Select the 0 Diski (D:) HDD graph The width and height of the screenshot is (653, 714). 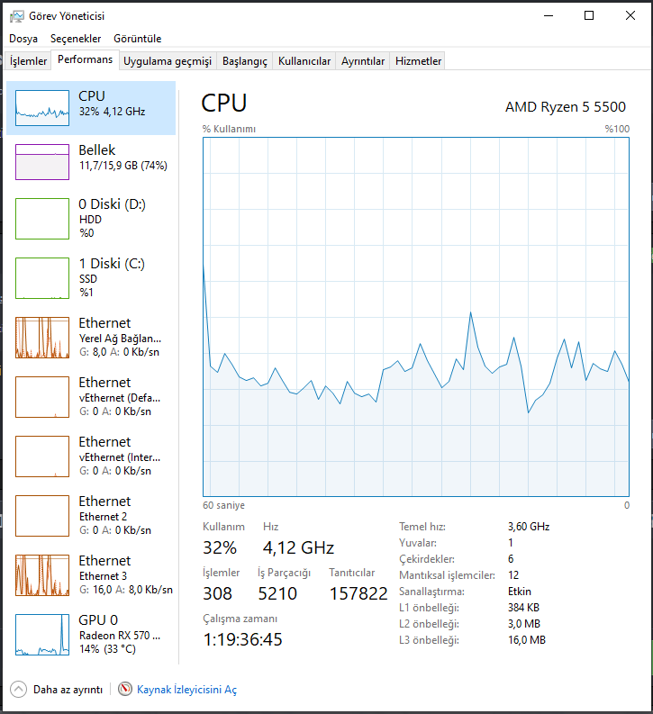pyautogui.click(x=42, y=219)
